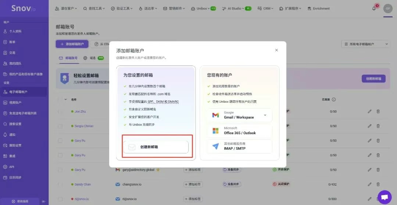The height and width of the screenshot is (205, 397).
Task: Open 我的产品和目标客户画像 in sidebar
Action: [23, 74]
